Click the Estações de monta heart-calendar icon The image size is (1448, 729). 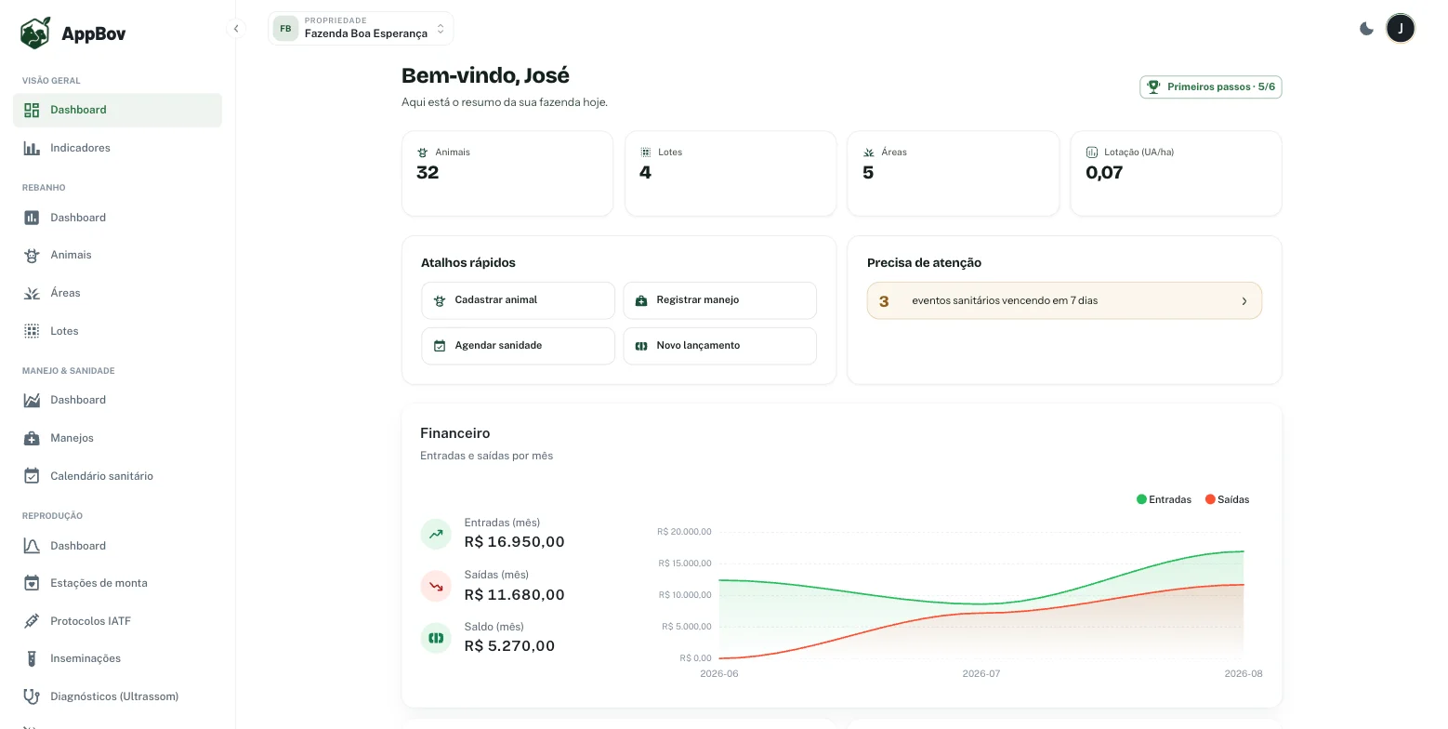coord(32,583)
